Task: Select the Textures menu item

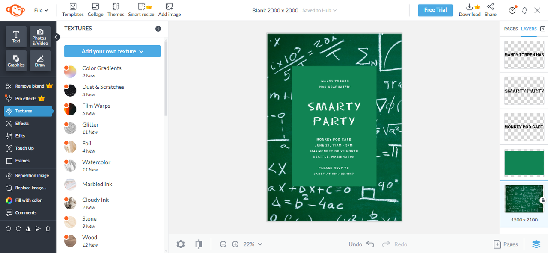Action: click(28, 111)
